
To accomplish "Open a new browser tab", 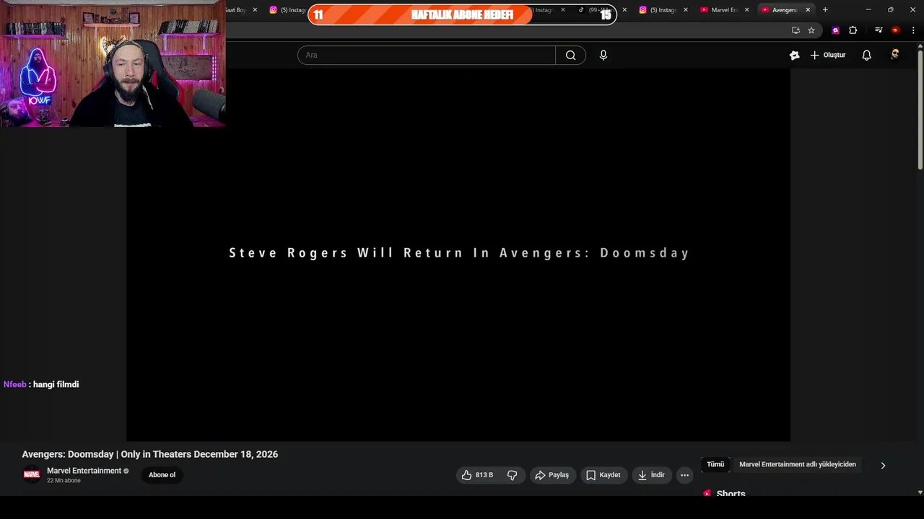I will 825,10.
